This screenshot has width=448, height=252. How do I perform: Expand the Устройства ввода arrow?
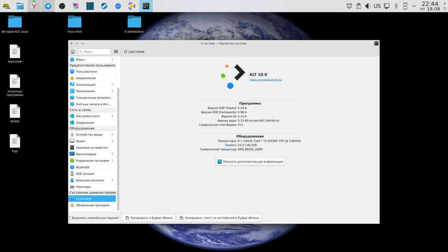tap(112, 134)
